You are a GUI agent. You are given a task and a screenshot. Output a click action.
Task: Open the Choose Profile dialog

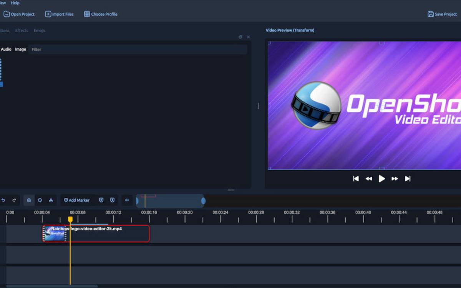101,14
